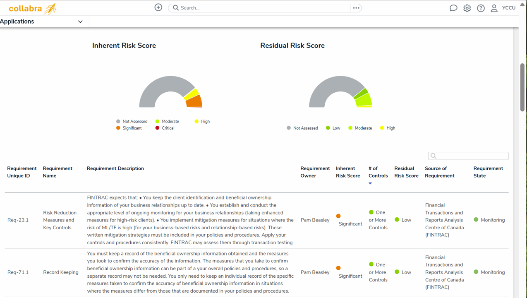Click Pam Beasley in the Record Keeping row

tap(315, 272)
